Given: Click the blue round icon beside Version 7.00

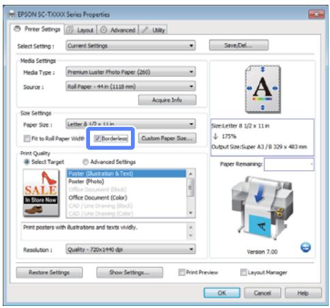Looking at the screenshot, I should pos(305,247).
